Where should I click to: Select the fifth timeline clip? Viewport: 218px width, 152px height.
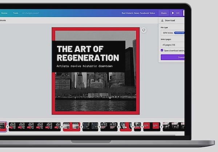coord(109,127)
